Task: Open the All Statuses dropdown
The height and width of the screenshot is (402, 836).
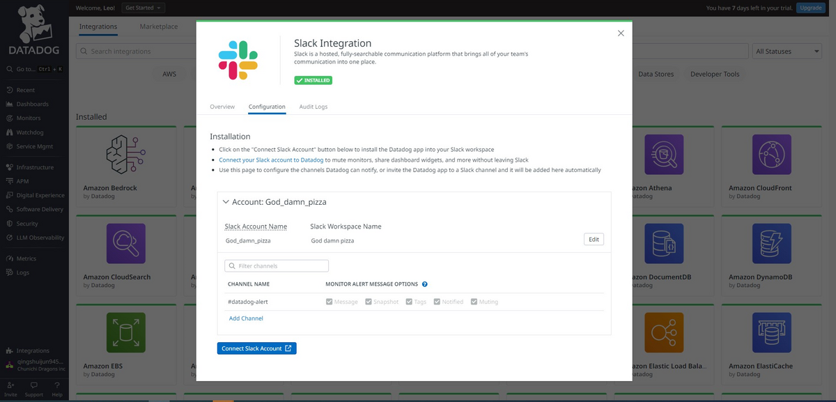Action: 788,52
